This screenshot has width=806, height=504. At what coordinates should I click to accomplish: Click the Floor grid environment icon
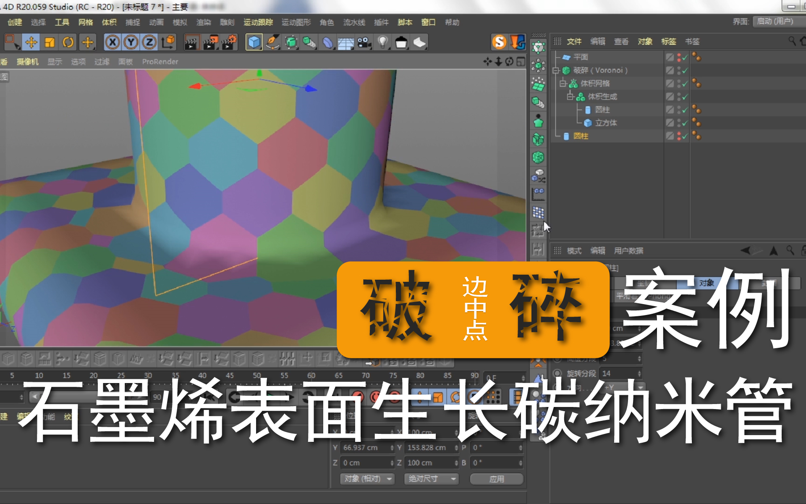coord(345,42)
